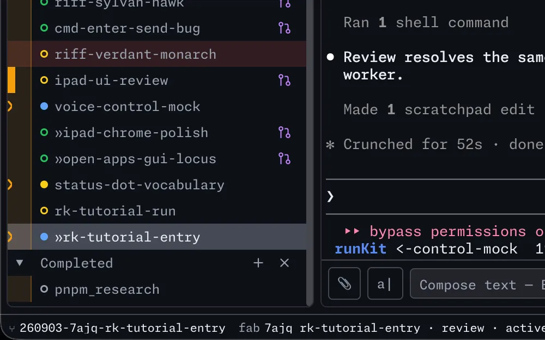Screen dimensions: 545x340
Task: Click the plus icon in Completed header
Action: [x=258, y=263]
